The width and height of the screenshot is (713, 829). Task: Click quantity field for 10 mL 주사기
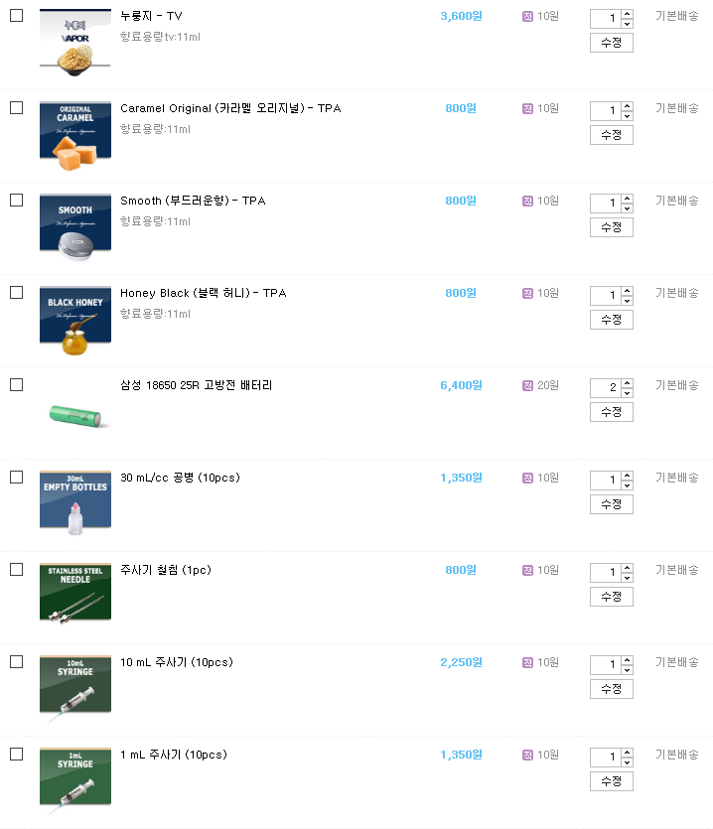[606, 665]
